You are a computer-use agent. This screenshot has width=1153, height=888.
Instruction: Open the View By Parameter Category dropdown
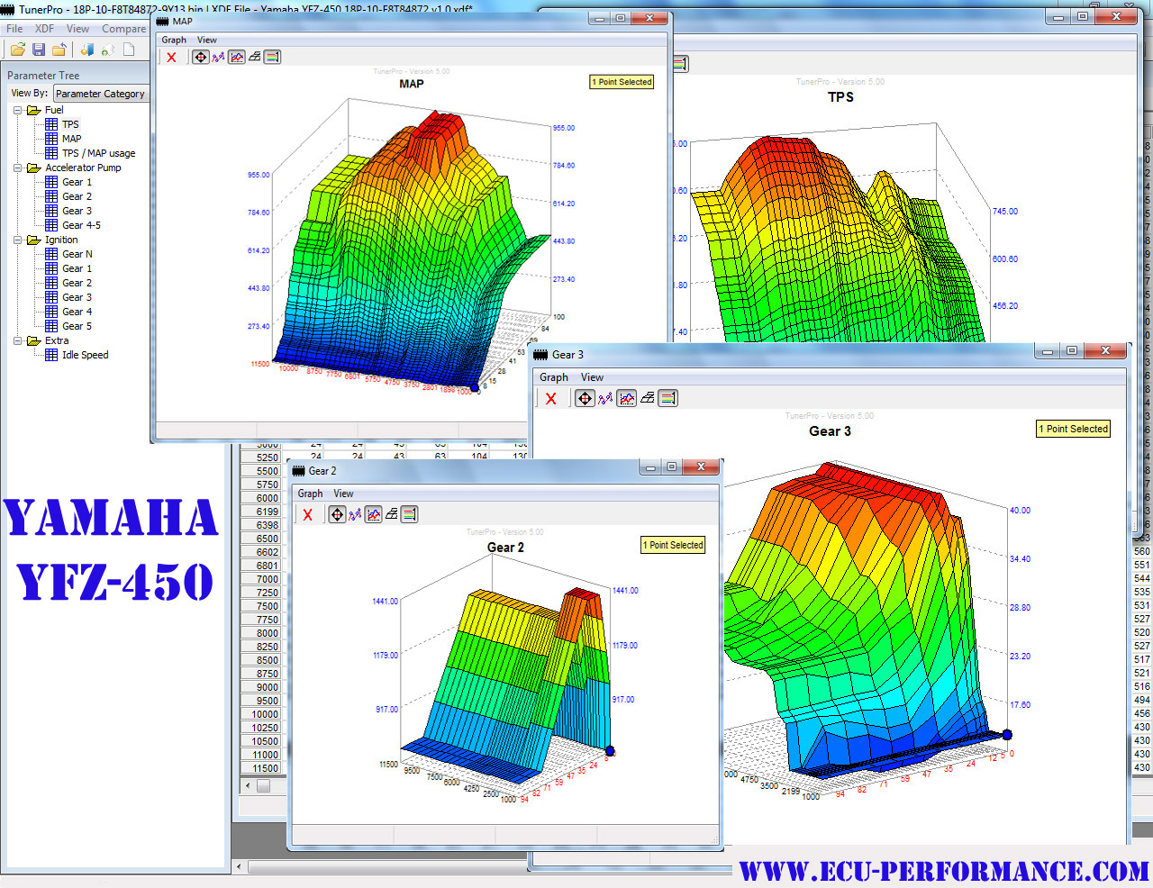point(101,93)
